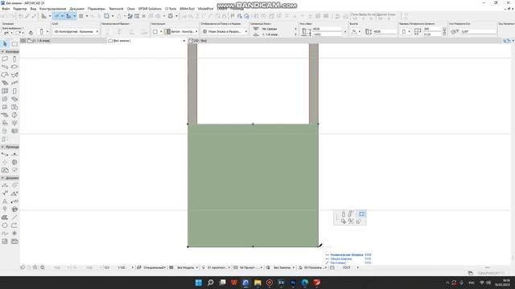Open Microsoft Edge from the taskbar

coord(305,283)
